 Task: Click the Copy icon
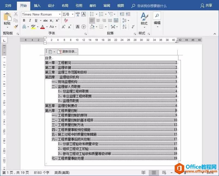[16, 20]
